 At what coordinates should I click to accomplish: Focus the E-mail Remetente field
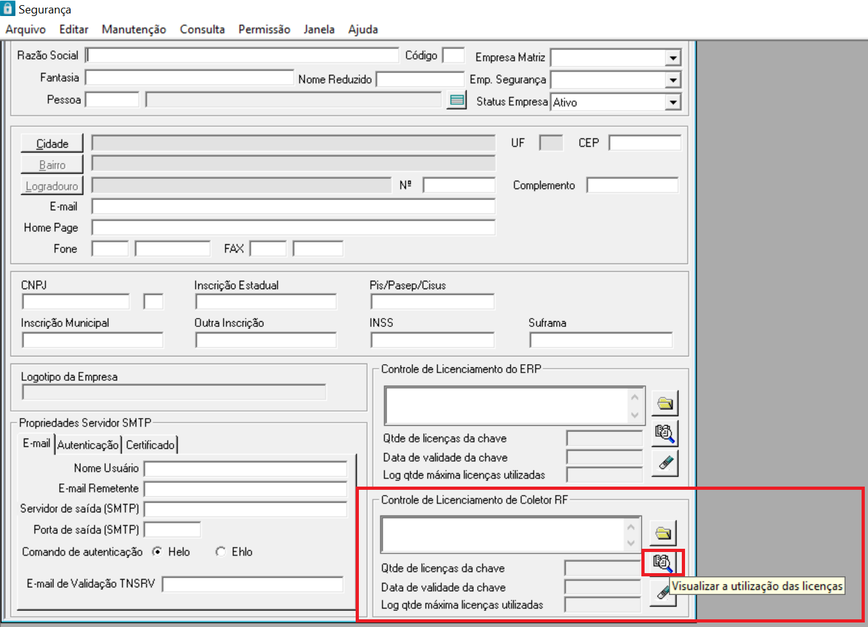[x=245, y=489]
